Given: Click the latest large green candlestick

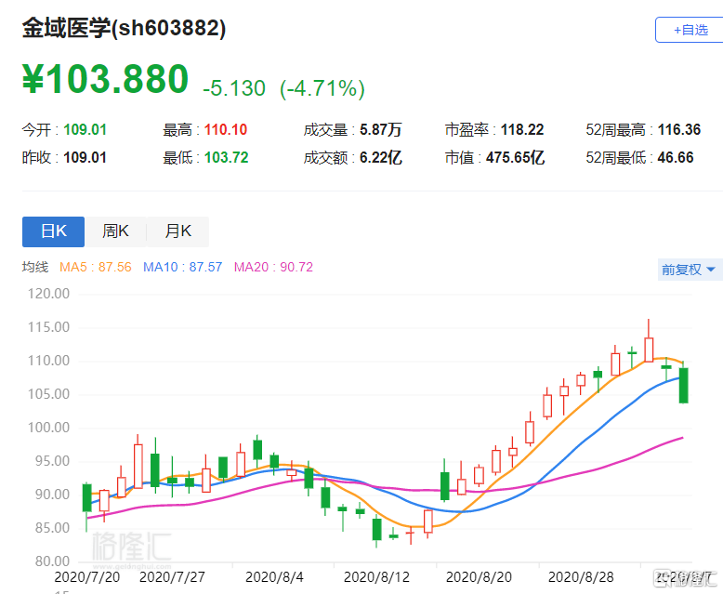Looking at the screenshot, I should (683, 385).
